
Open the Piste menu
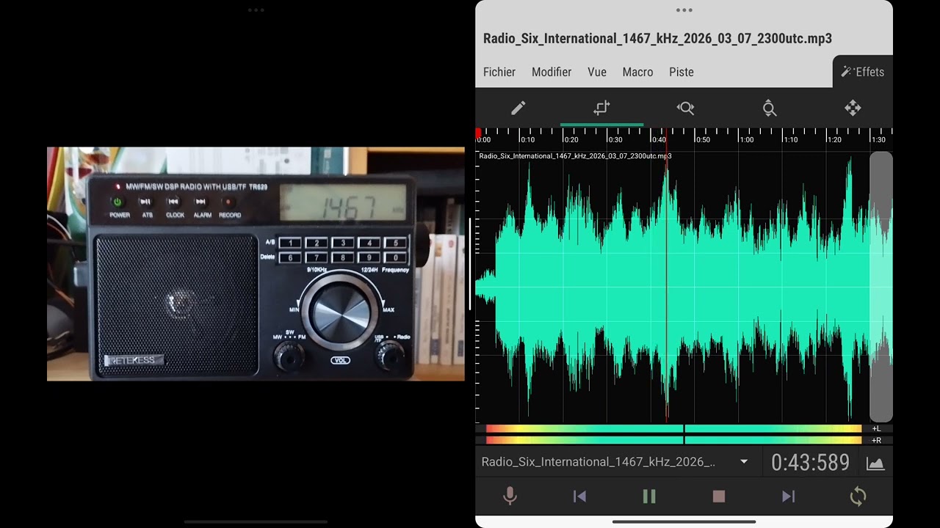[681, 72]
